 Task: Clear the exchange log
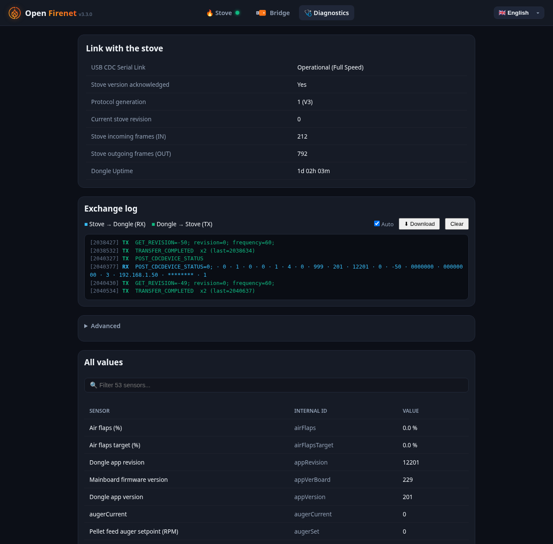click(457, 224)
